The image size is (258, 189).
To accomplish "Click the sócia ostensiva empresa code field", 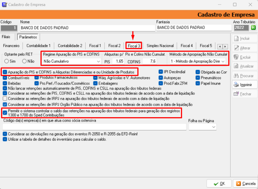I will (94, 127).
